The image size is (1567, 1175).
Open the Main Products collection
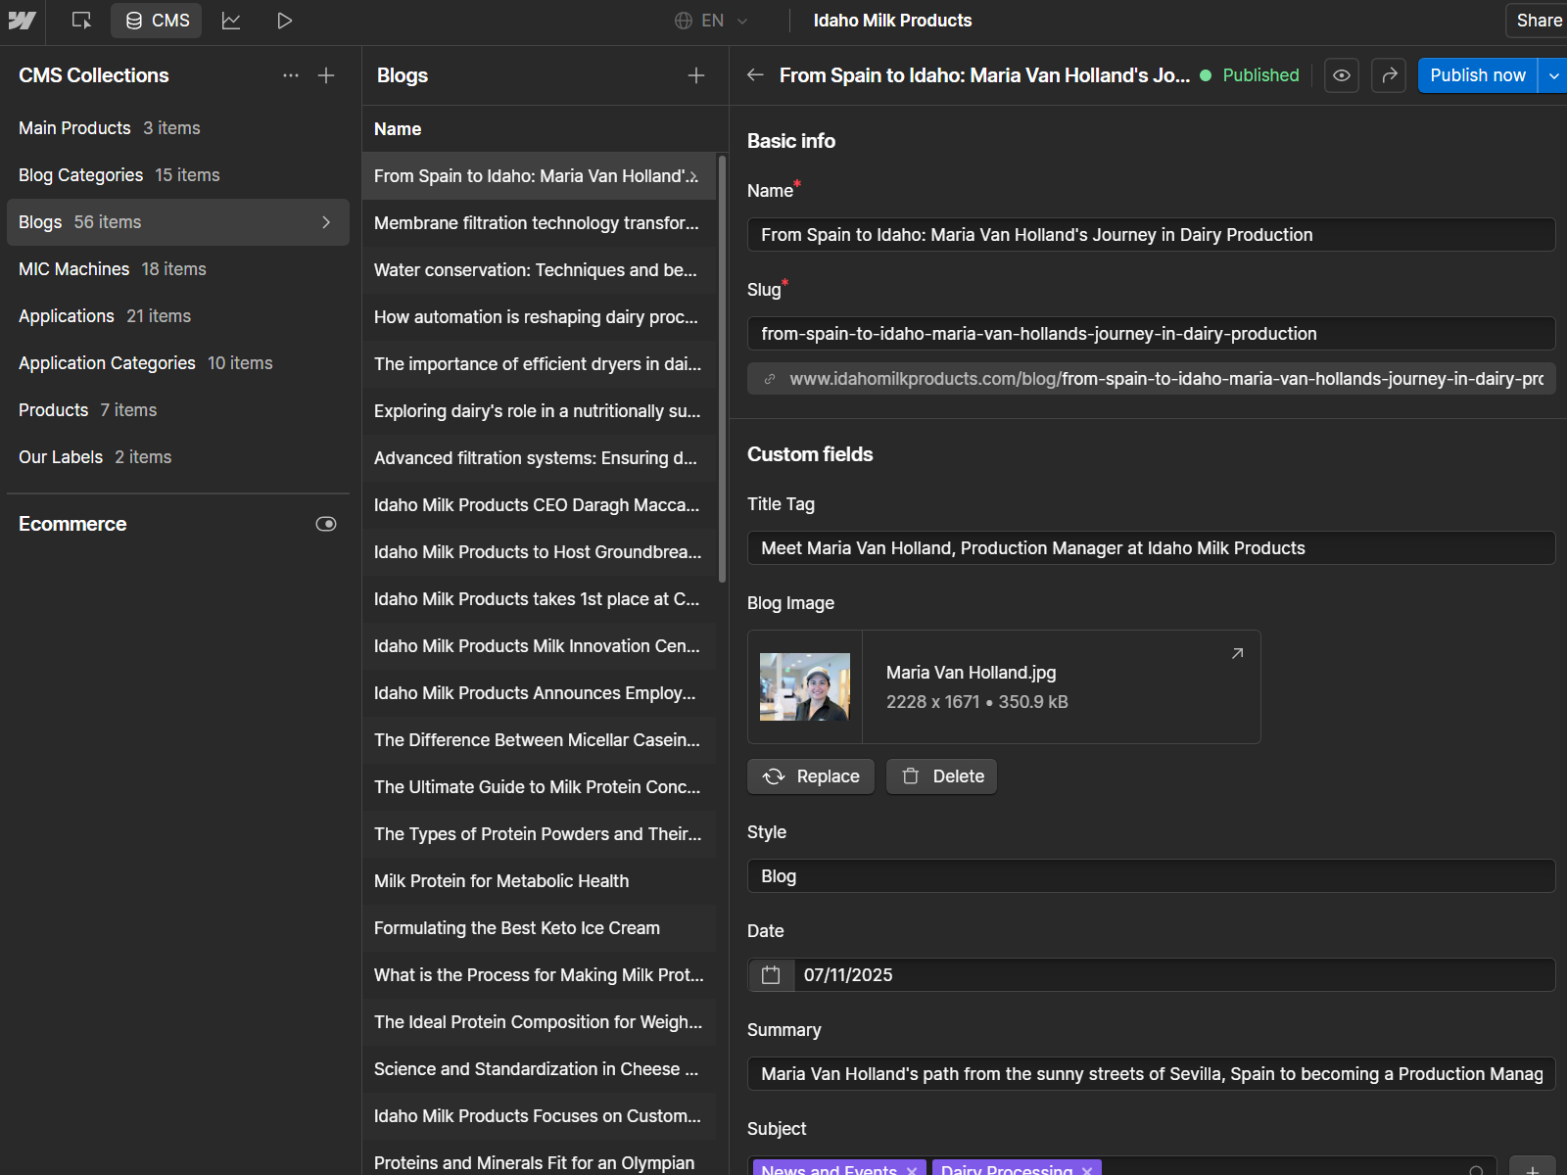point(177,128)
